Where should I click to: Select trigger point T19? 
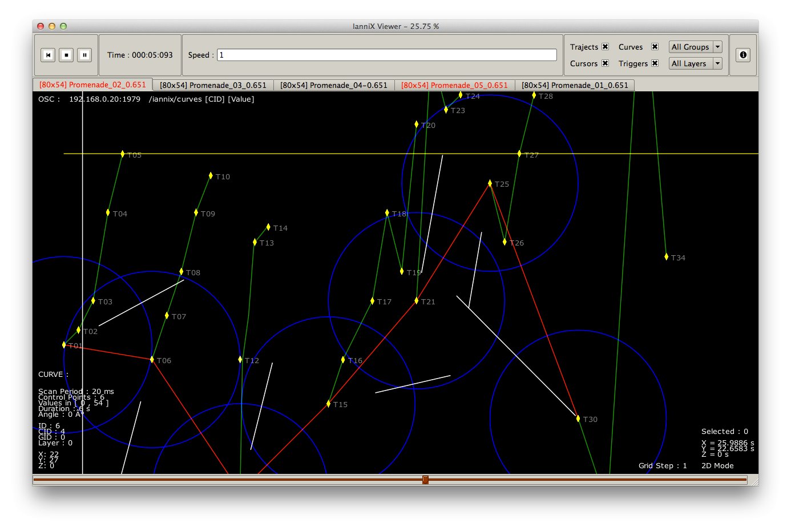click(402, 271)
